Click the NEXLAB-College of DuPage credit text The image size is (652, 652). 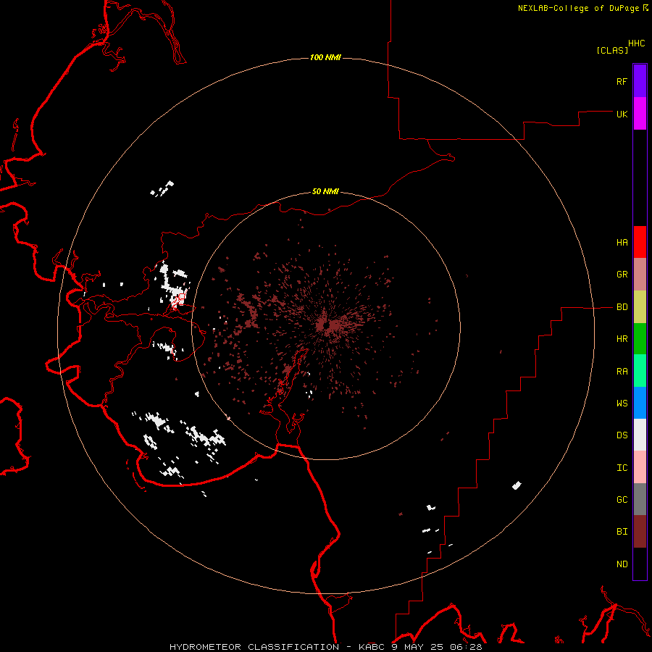[x=578, y=8]
